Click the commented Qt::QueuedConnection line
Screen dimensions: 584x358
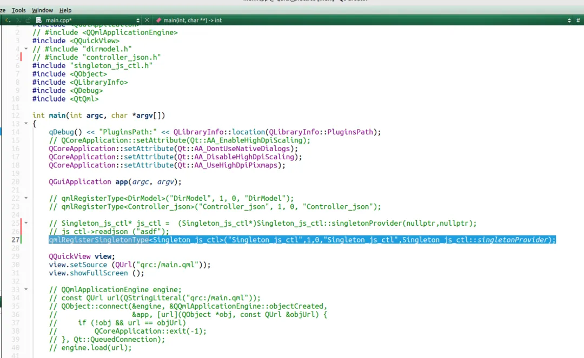(107, 340)
